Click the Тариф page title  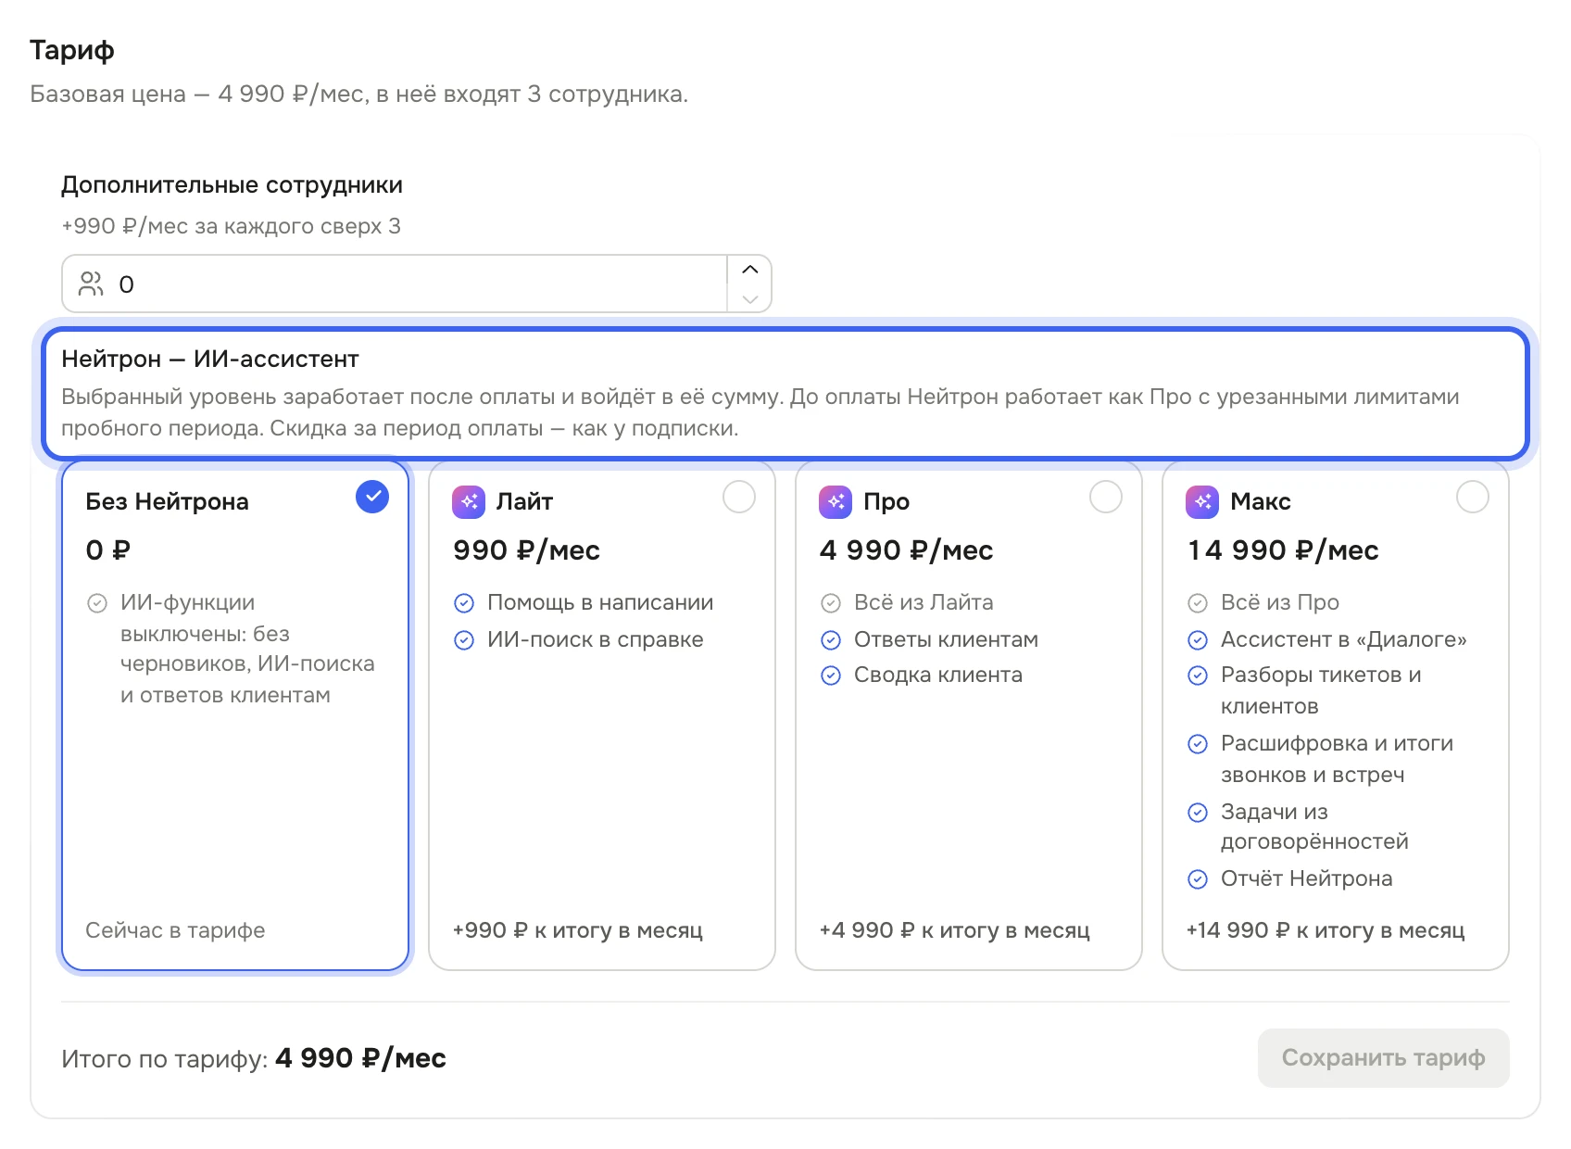(72, 51)
